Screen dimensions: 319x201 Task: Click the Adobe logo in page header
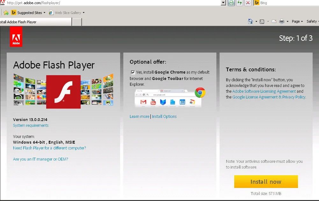click(x=16, y=37)
